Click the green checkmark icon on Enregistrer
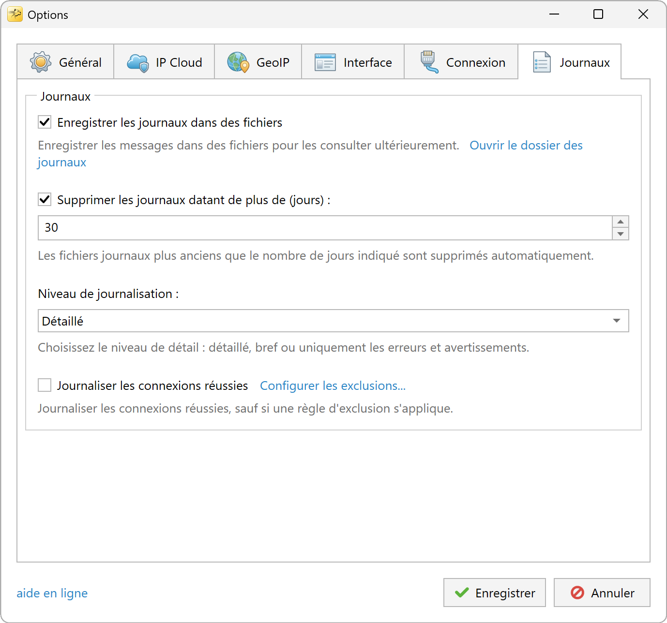The width and height of the screenshot is (667, 623). click(462, 593)
